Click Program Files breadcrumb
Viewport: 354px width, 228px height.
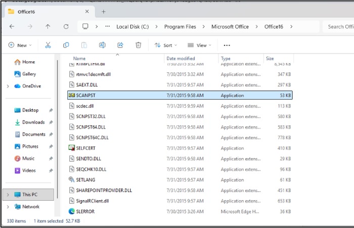(x=180, y=27)
